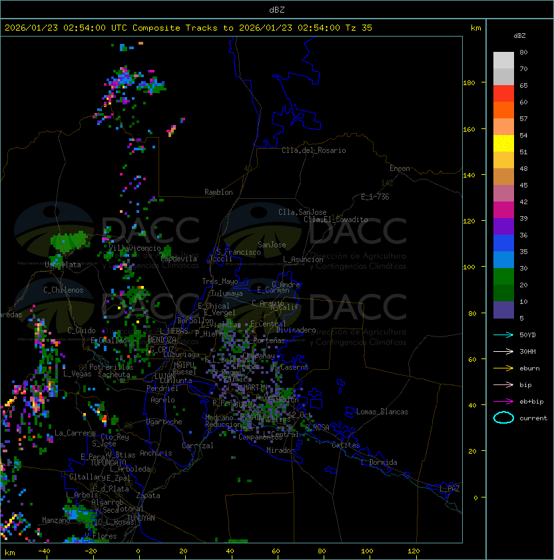Viewport: 554px width, 560px height.
Task: Select the red 60-65 dBZ legend swatch
Action: (x=503, y=94)
